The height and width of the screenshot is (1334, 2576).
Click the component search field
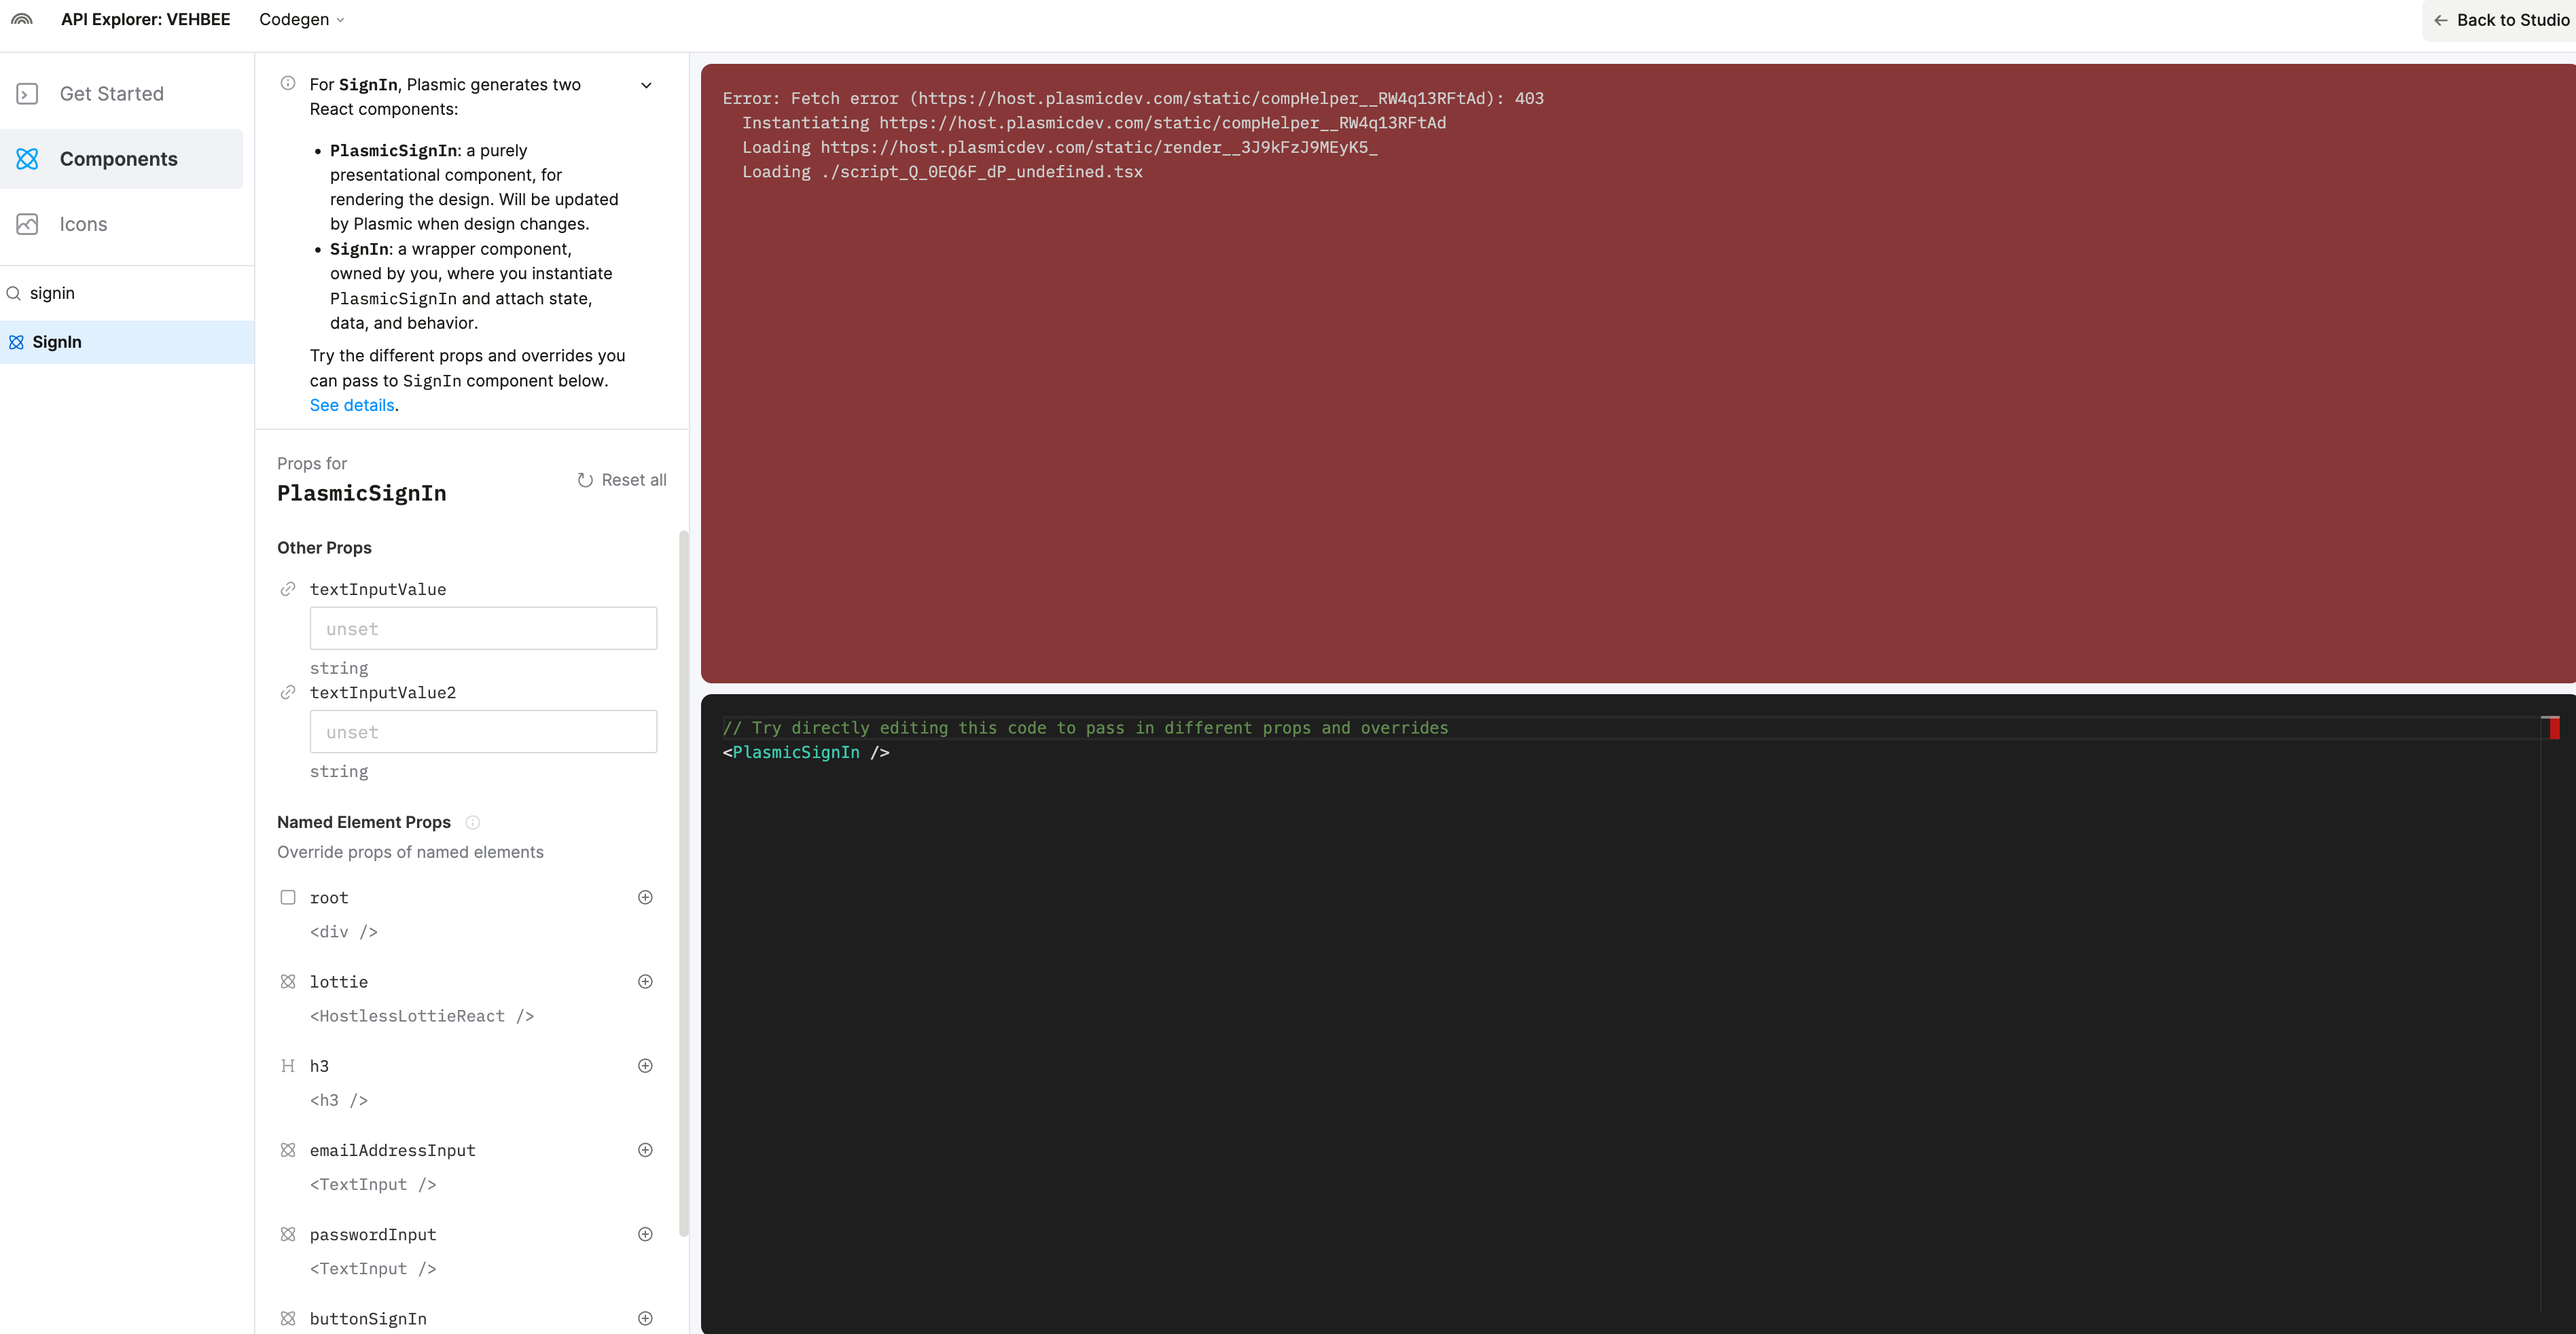(130, 293)
